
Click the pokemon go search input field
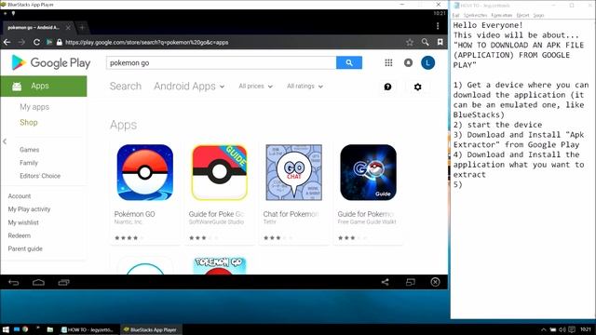[x=222, y=62]
